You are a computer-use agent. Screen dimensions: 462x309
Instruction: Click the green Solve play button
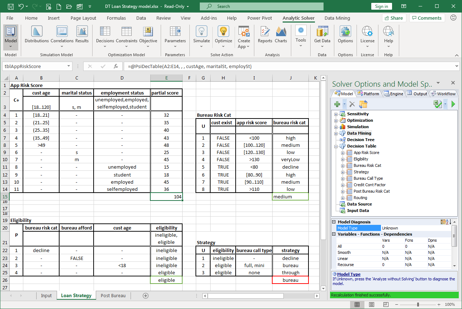click(453, 104)
